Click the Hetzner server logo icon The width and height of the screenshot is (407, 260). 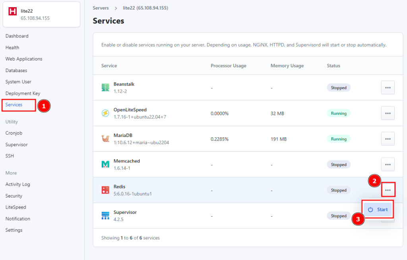(x=12, y=12)
